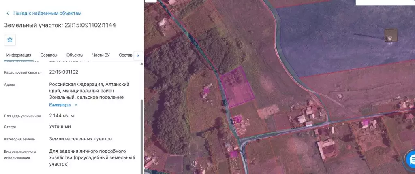Switch to the Объекты tab
The image size is (415, 174).
(75, 55)
